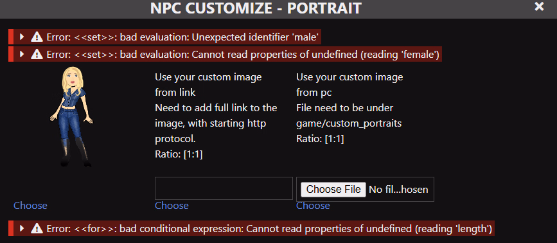Click warning icon on the 'male' error
The image size is (557, 243).
pos(37,37)
